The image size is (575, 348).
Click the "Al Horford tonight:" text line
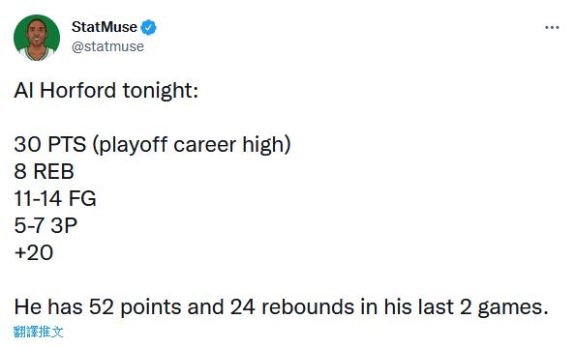point(106,91)
